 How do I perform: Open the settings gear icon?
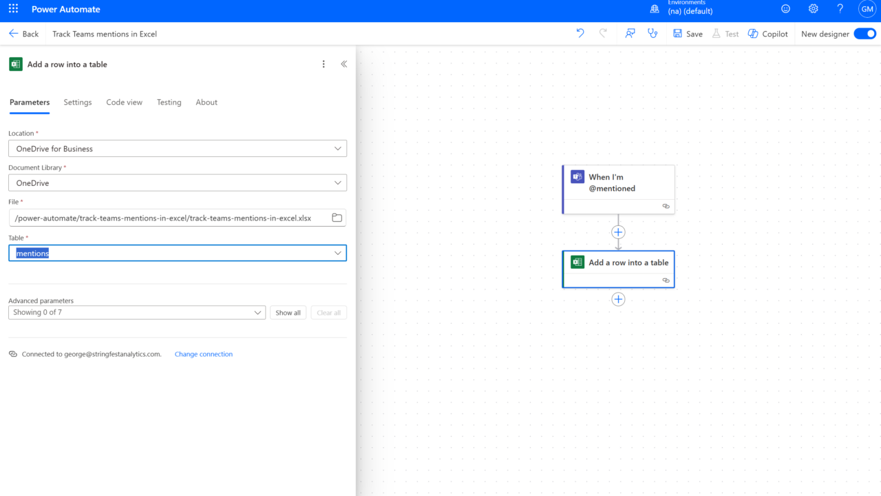(x=813, y=9)
